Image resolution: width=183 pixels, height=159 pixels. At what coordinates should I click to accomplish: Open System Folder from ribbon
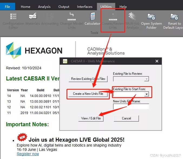[151, 21]
